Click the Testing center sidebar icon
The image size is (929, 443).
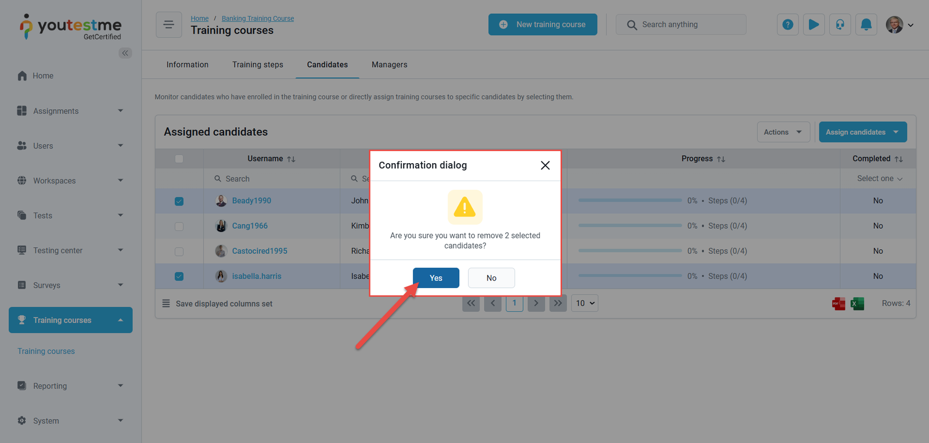pos(22,250)
